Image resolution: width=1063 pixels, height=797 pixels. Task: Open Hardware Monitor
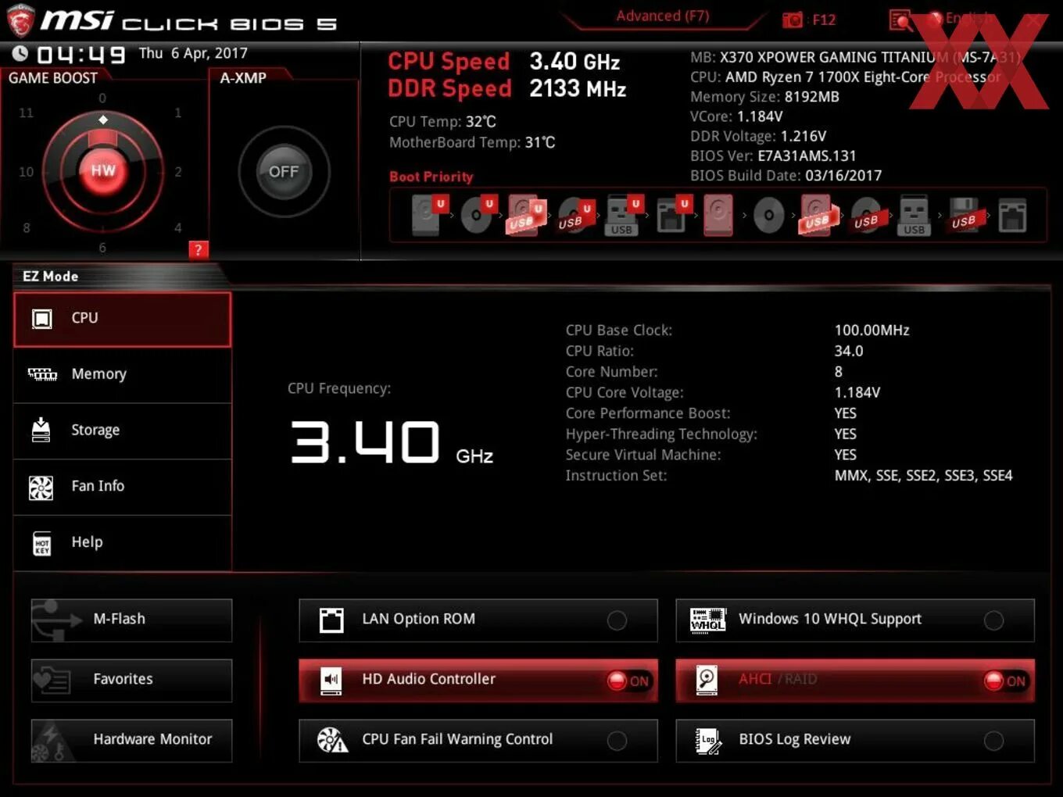click(x=131, y=740)
